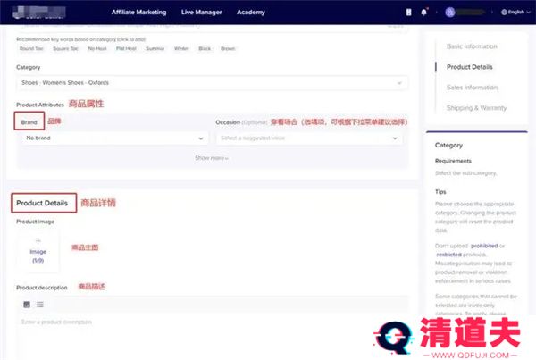
Task: Jump to Shipping & Warranty section
Action: click(x=477, y=108)
